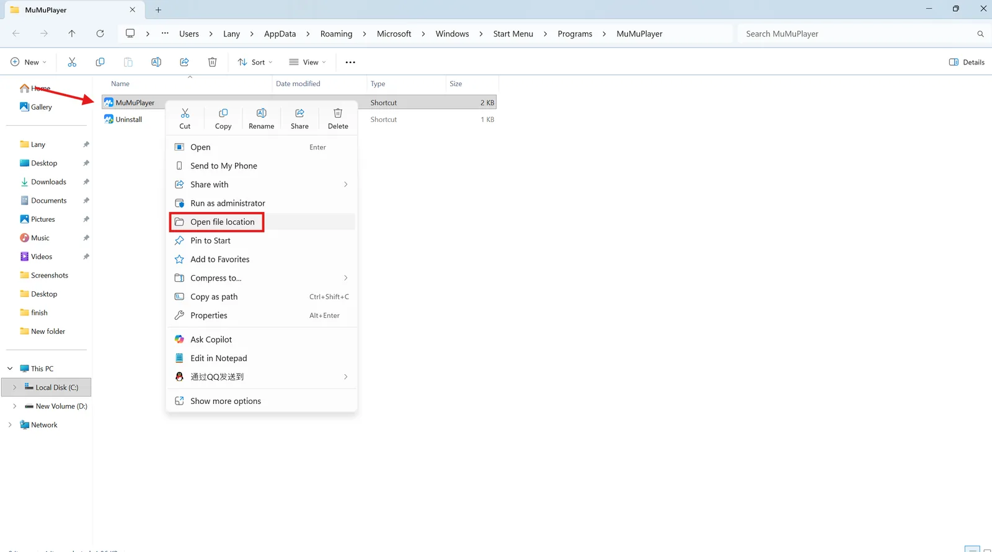Click the toolbar Rename icon

coord(156,62)
